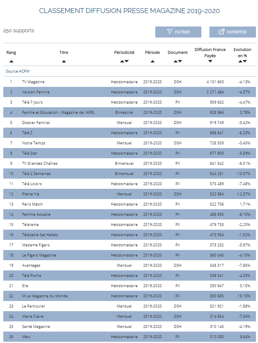258x343 pixels.
Task: Click Bimensuel in TV Grandes Chaînes row
Action: [x=124, y=164]
